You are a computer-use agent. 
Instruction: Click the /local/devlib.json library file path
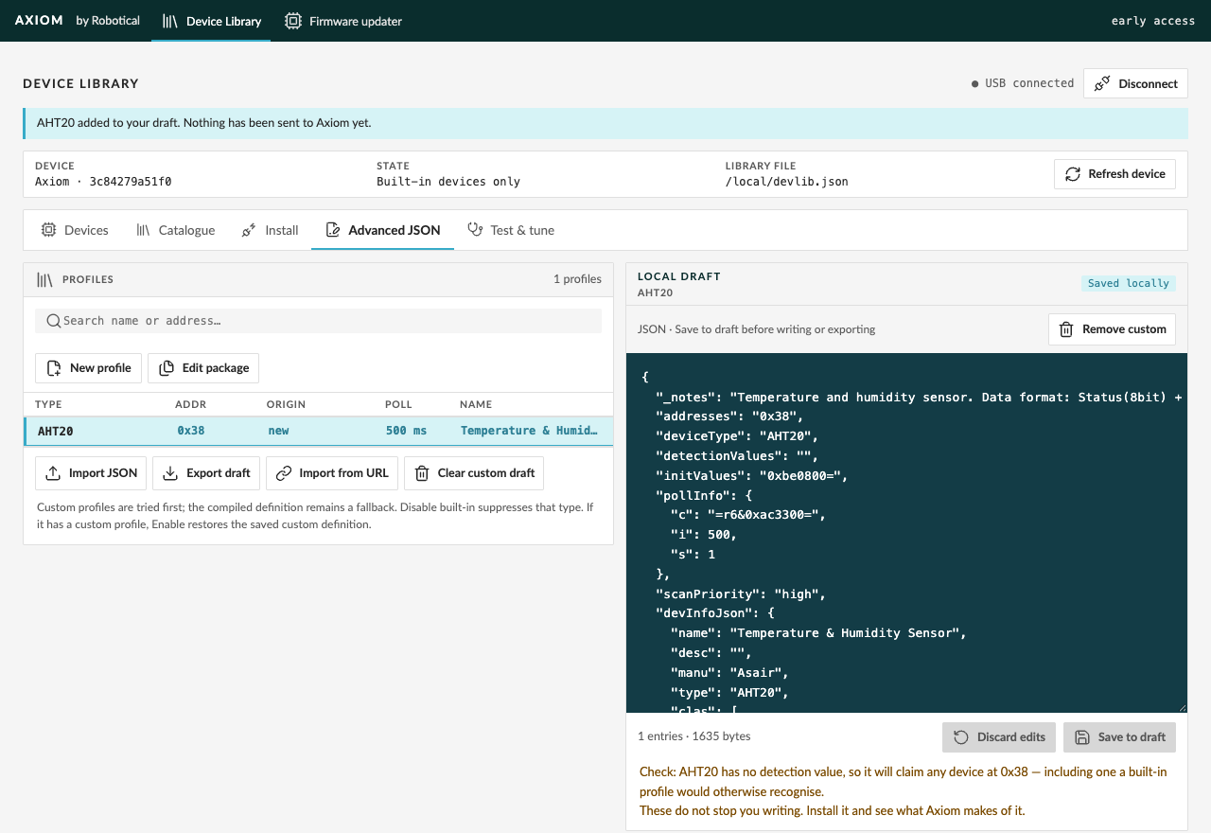point(787,181)
